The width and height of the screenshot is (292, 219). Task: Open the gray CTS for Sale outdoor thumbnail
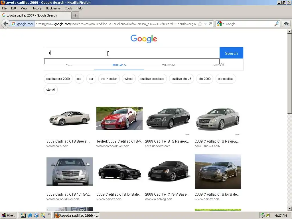218,171
